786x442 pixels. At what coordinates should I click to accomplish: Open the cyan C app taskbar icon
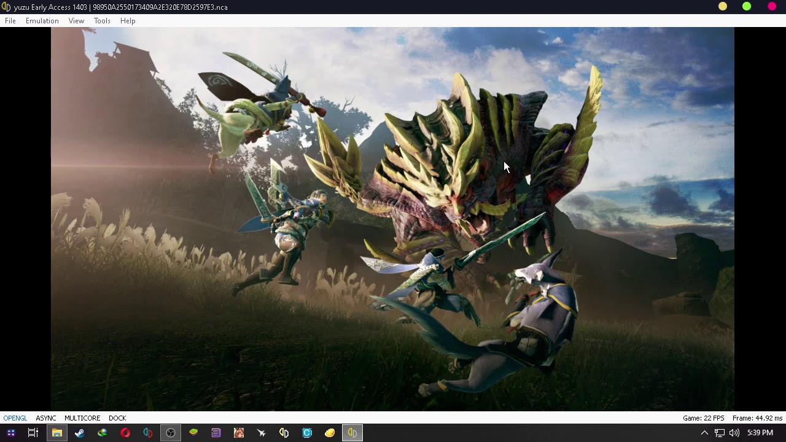click(307, 433)
